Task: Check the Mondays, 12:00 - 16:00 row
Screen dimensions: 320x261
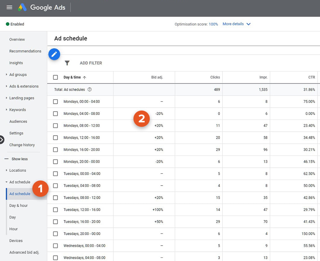Action: [55, 138]
